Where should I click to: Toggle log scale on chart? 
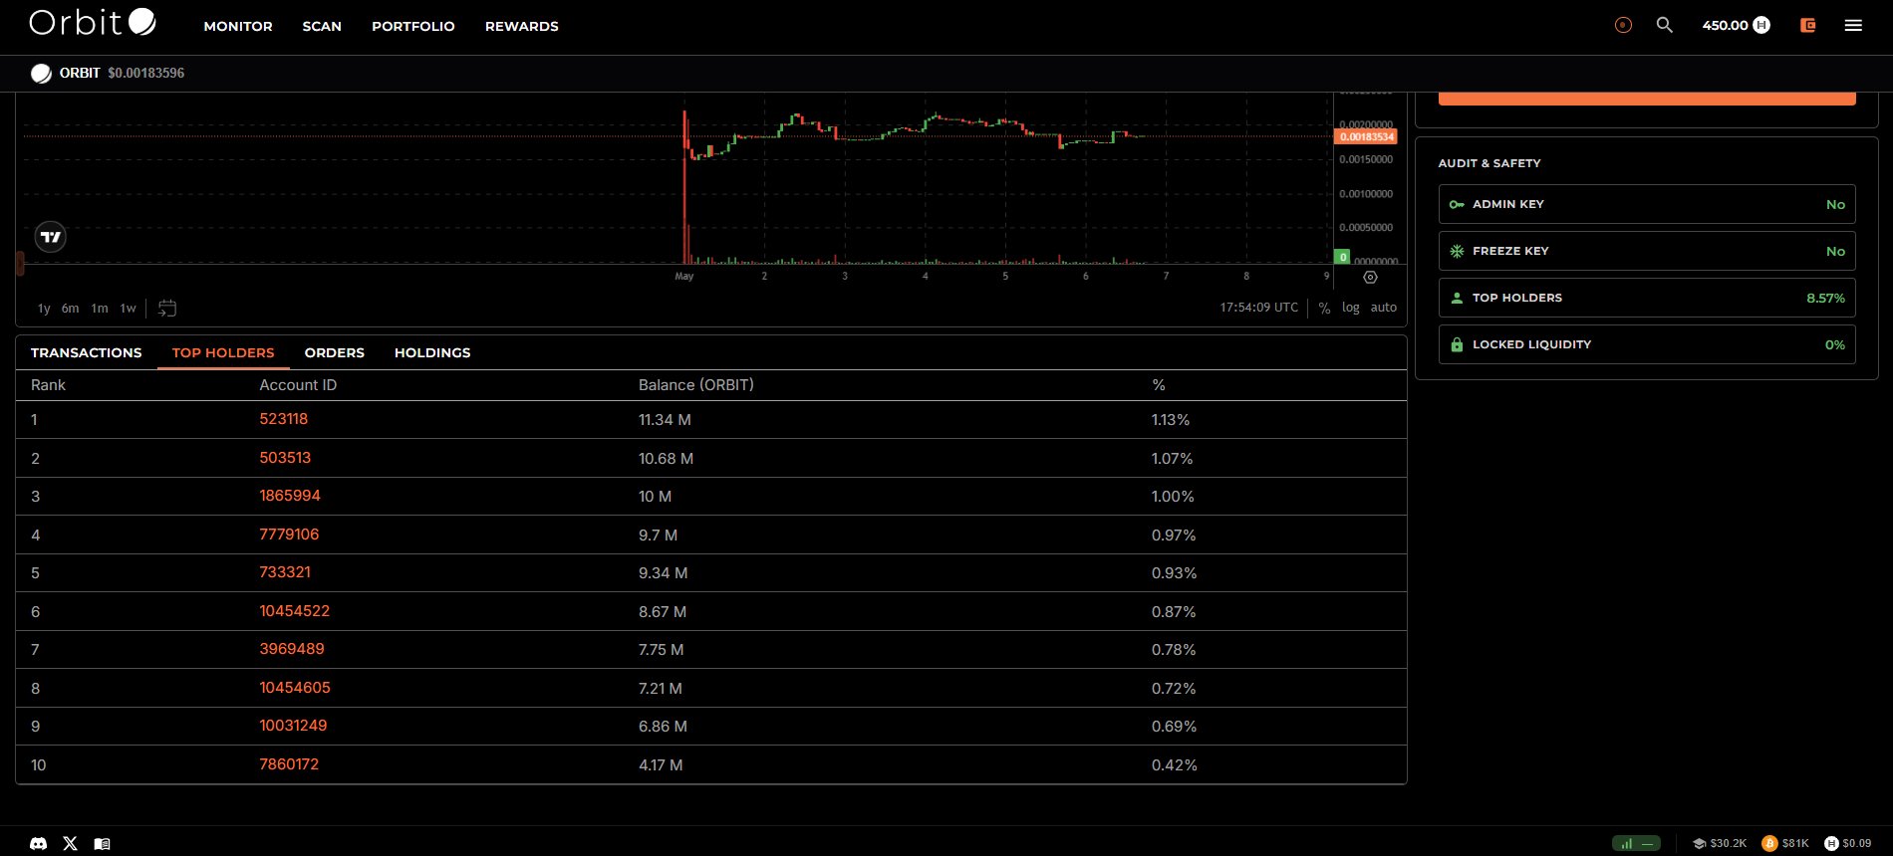click(x=1350, y=308)
